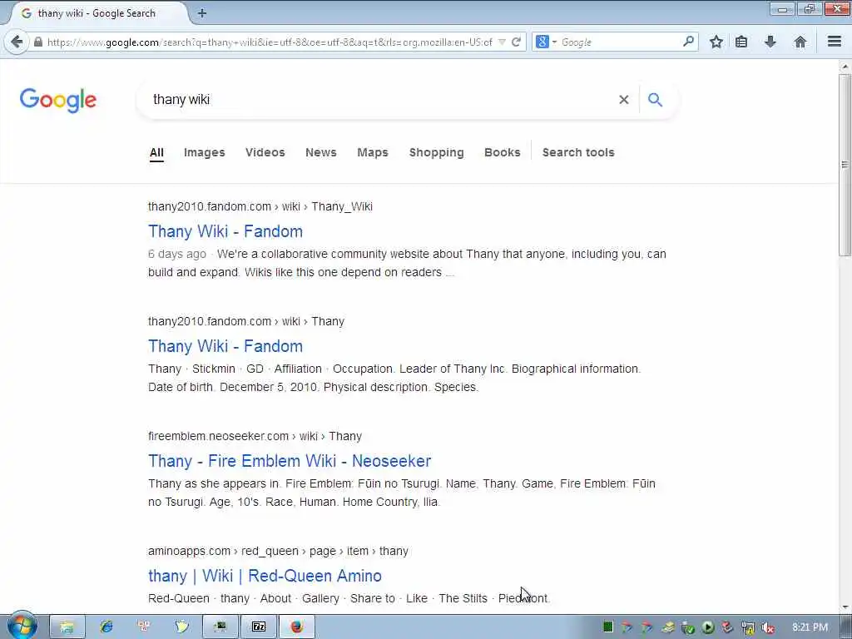Screen dimensions: 852x639
Task: Click the '6 days ago' snippet text
Action: coord(177,254)
